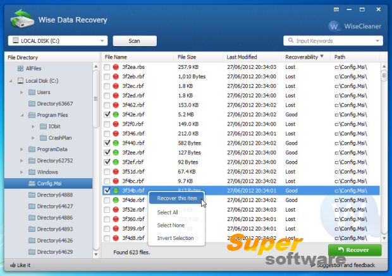Click the magnifier icon in keyword search
392x276 pixels.
point(290,40)
